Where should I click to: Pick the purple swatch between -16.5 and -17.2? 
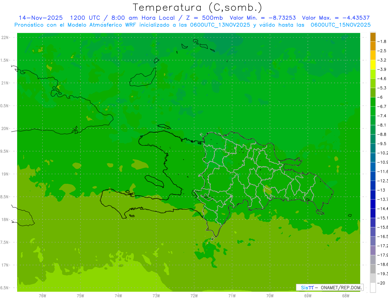click(x=373, y=241)
